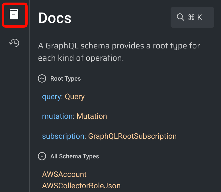
Task: Navigate to GraphQLRootSubscription type
Action: [x=132, y=136]
